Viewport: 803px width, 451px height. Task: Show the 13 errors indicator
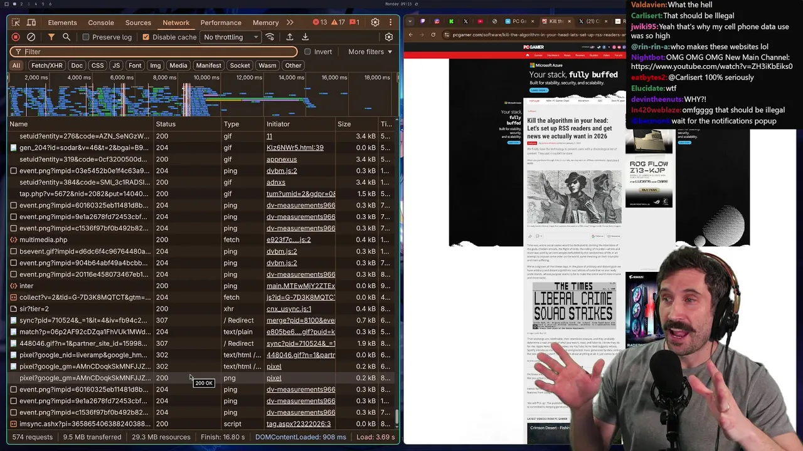320,23
